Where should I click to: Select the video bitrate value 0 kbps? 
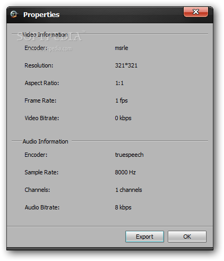(123, 118)
